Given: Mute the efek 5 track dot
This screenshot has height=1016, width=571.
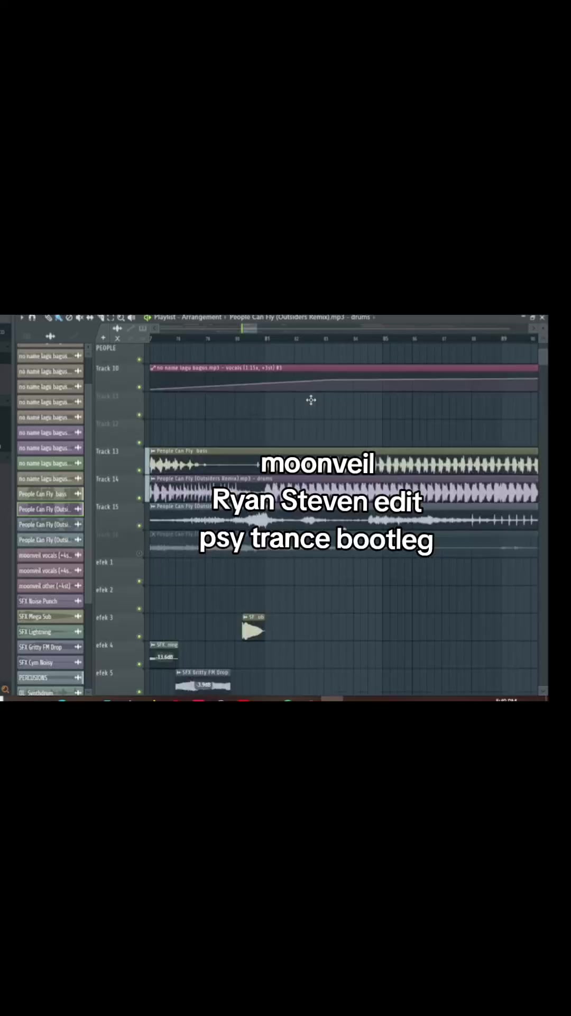Looking at the screenshot, I should click(x=140, y=692).
